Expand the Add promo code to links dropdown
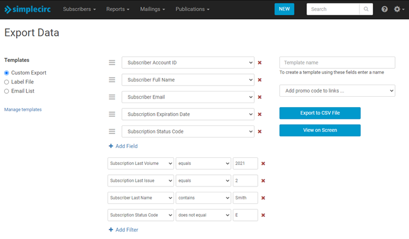 337,91
